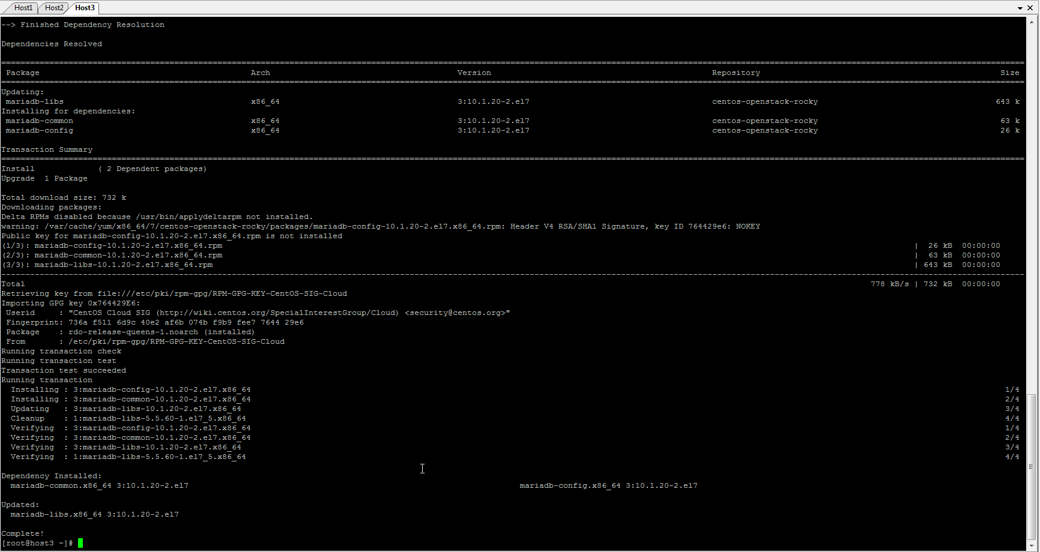This screenshot has width=1040, height=552.
Task: Click the 'Updated:' heading
Action: click(20, 505)
